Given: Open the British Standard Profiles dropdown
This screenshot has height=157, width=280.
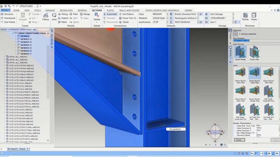Looking at the screenshot, I should pyautogui.click(x=198, y=14).
